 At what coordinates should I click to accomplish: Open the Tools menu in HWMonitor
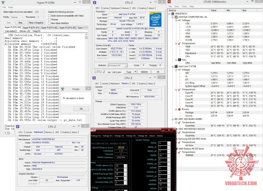pyautogui.click(x=184, y=6)
